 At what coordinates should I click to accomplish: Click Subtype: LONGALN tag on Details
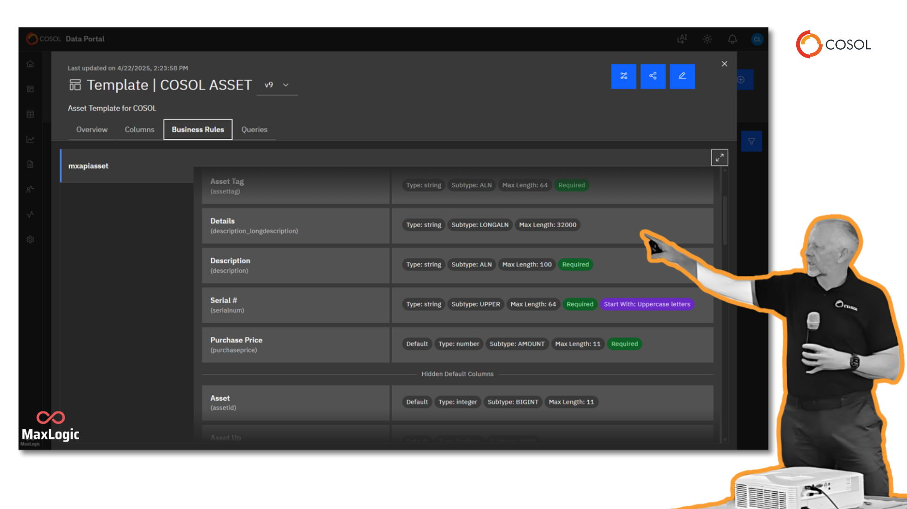[480, 225]
